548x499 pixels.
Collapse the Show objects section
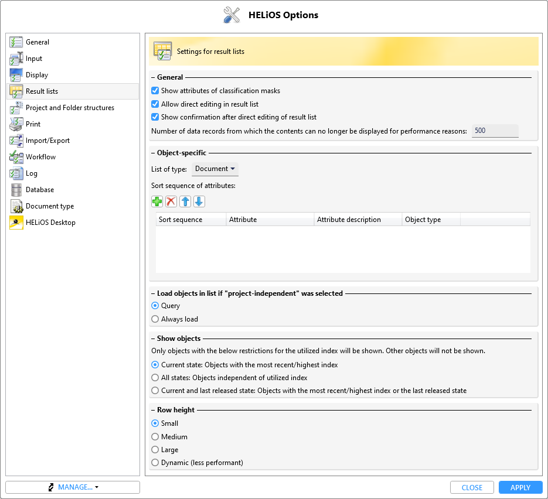(153, 339)
